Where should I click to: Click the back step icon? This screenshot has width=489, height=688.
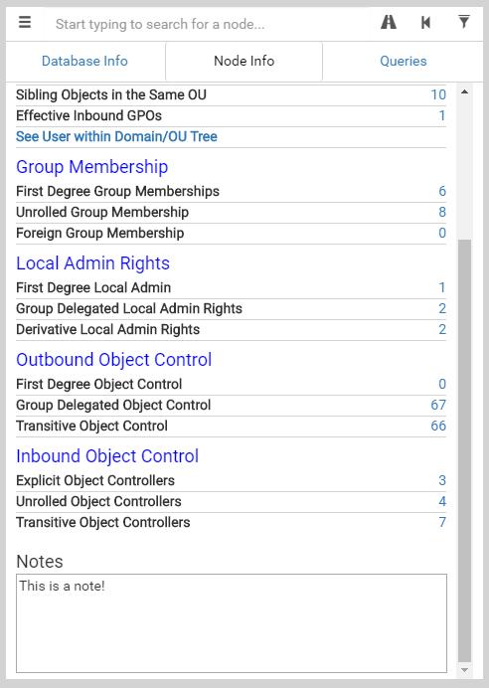pos(425,23)
